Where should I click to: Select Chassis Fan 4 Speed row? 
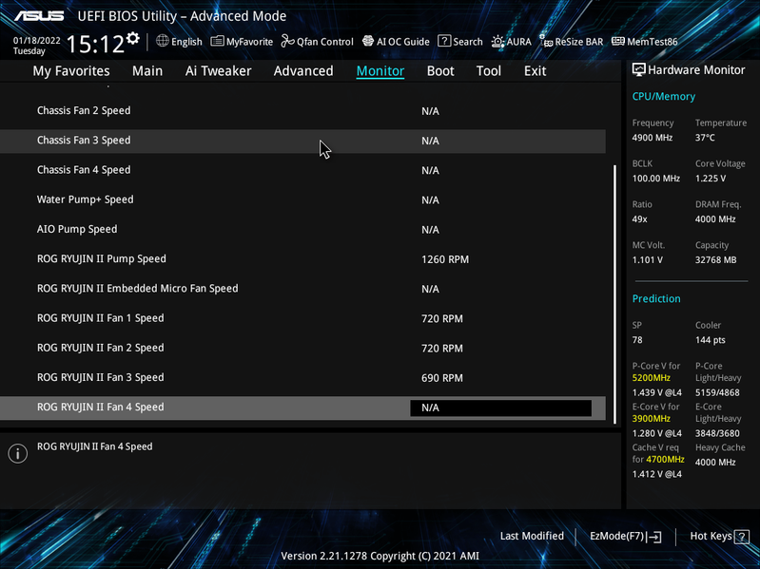[x=302, y=170]
